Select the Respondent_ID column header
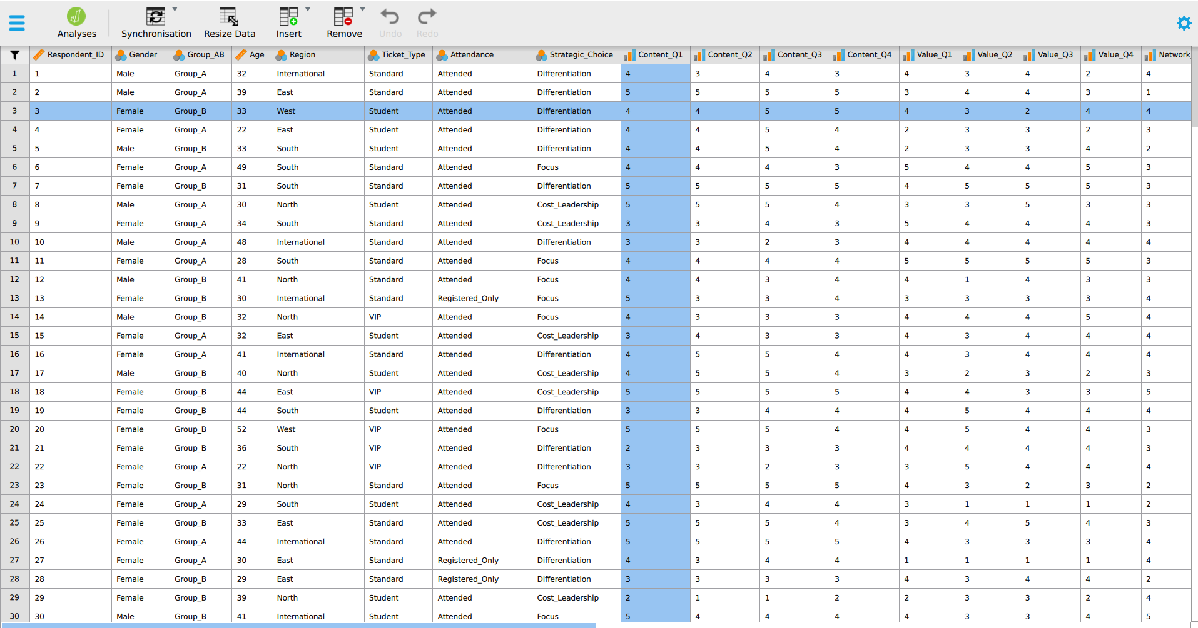The image size is (1198, 628). (71, 55)
